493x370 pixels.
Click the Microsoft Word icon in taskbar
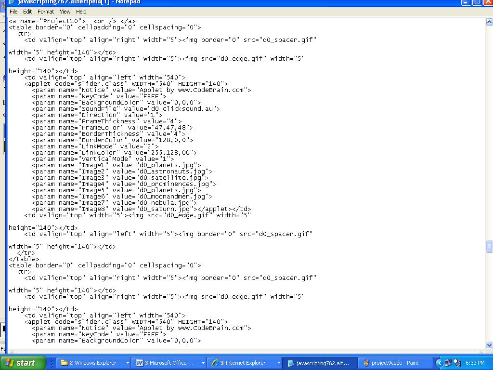(139, 363)
